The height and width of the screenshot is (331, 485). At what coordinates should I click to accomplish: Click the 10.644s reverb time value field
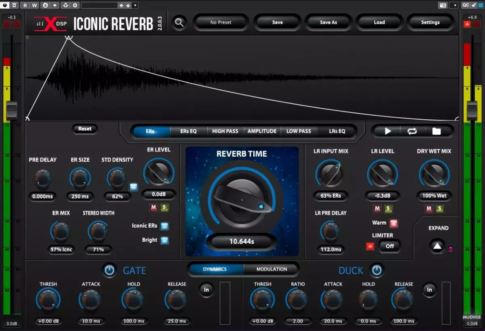[242, 242]
